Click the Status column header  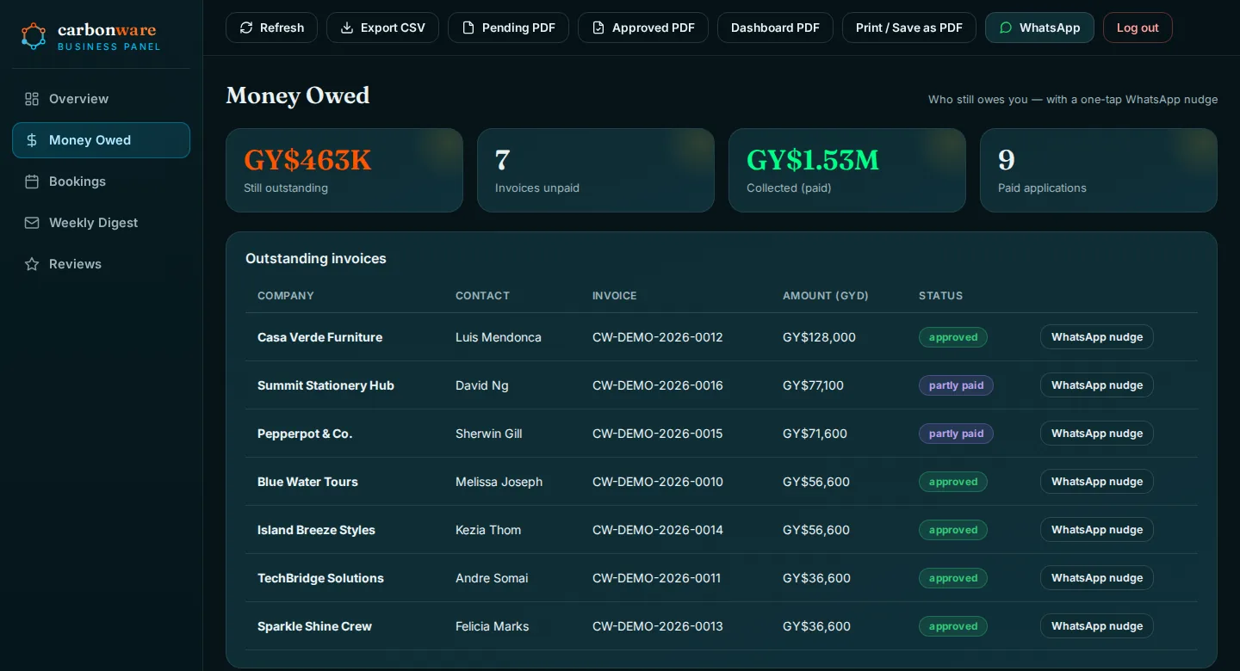coord(940,296)
